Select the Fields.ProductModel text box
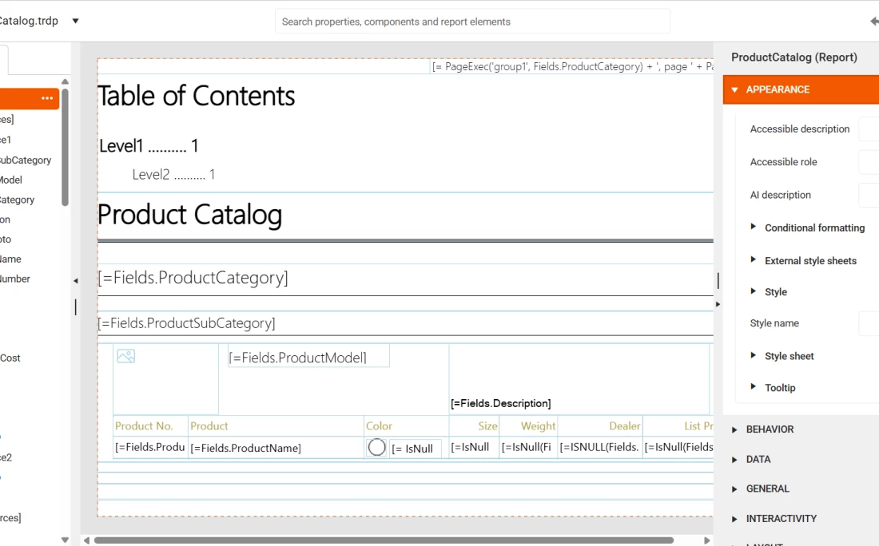879x546 pixels. 308,357
